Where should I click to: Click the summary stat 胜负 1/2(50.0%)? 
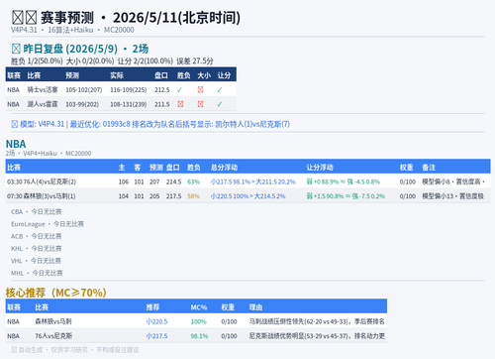(37, 61)
